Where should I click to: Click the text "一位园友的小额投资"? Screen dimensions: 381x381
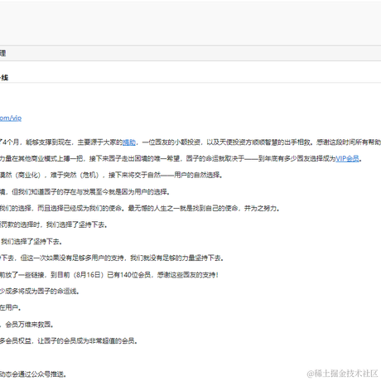[171, 142]
